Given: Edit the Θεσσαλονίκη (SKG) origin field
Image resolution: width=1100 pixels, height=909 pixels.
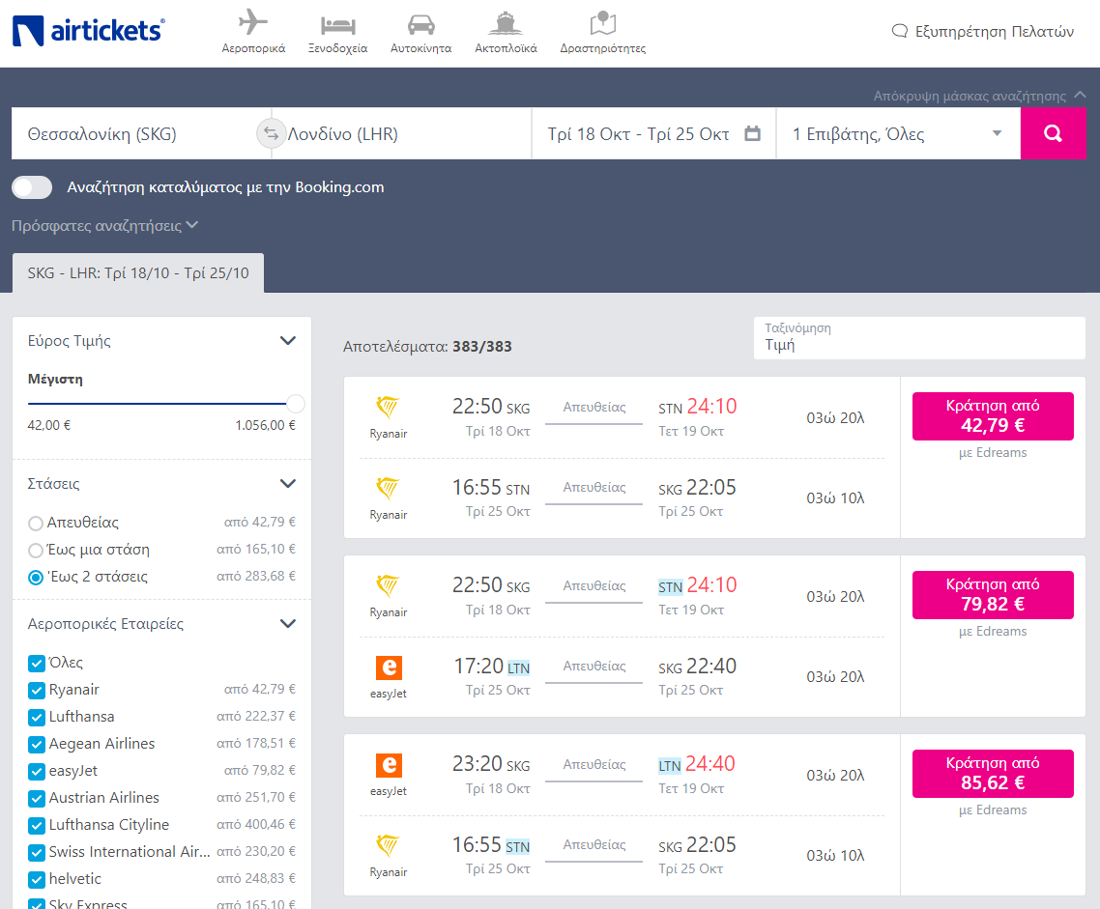Looking at the screenshot, I should tap(134, 133).
